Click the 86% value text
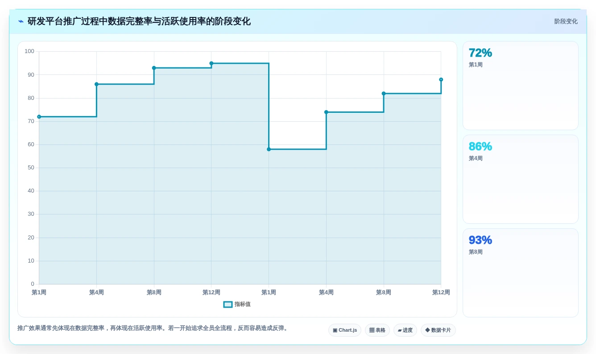Screen dimensions: 596x354 (x=480, y=146)
